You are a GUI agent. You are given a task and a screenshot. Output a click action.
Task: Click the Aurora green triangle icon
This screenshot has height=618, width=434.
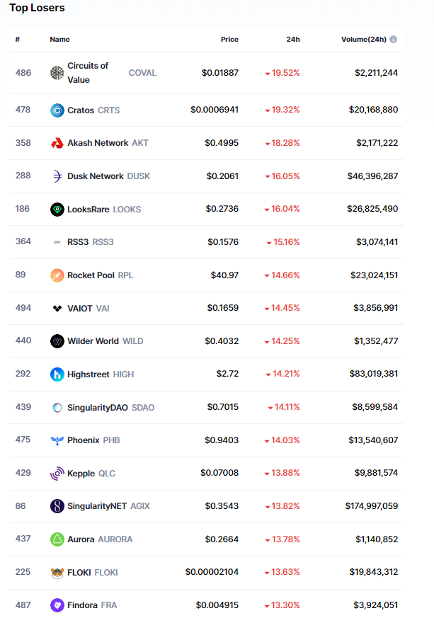coord(57,539)
